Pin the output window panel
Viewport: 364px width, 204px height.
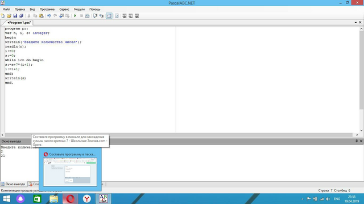[x=357, y=141]
